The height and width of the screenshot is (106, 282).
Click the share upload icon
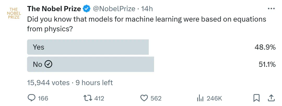point(271,98)
